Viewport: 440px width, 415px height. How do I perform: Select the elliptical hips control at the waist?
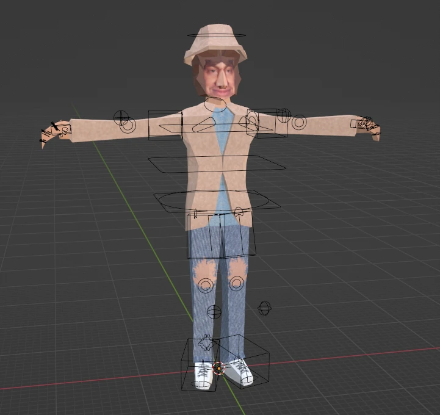pos(213,201)
